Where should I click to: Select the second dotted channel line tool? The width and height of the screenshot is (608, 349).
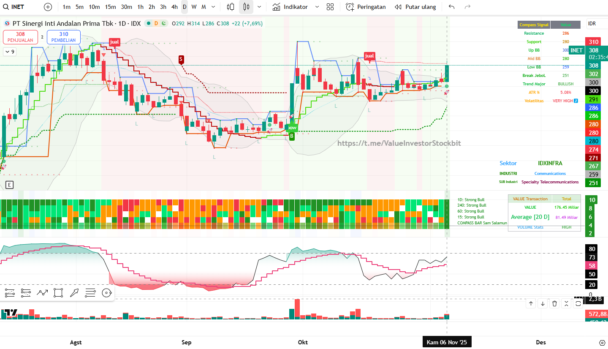[x=26, y=292]
